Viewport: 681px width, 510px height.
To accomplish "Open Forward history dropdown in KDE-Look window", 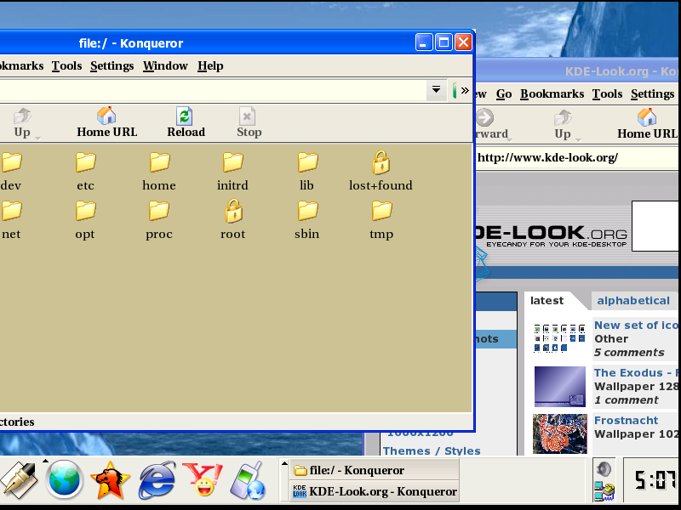I will pos(510,139).
